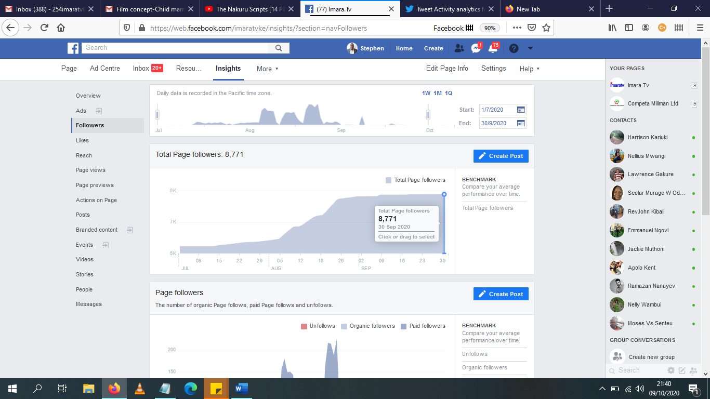Viewport: 710px width, 399px height.
Task: Click the Create Post button beside Total Page followers
Action: point(501,156)
